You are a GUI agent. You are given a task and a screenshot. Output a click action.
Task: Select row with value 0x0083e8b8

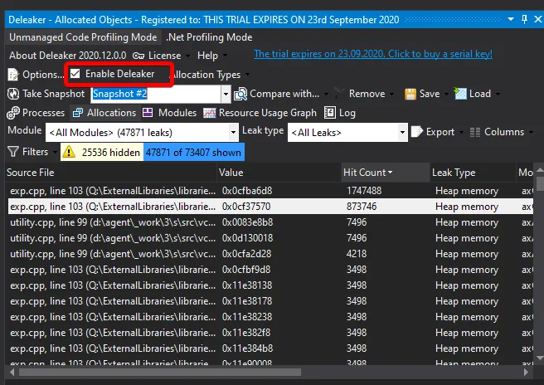pos(270,222)
